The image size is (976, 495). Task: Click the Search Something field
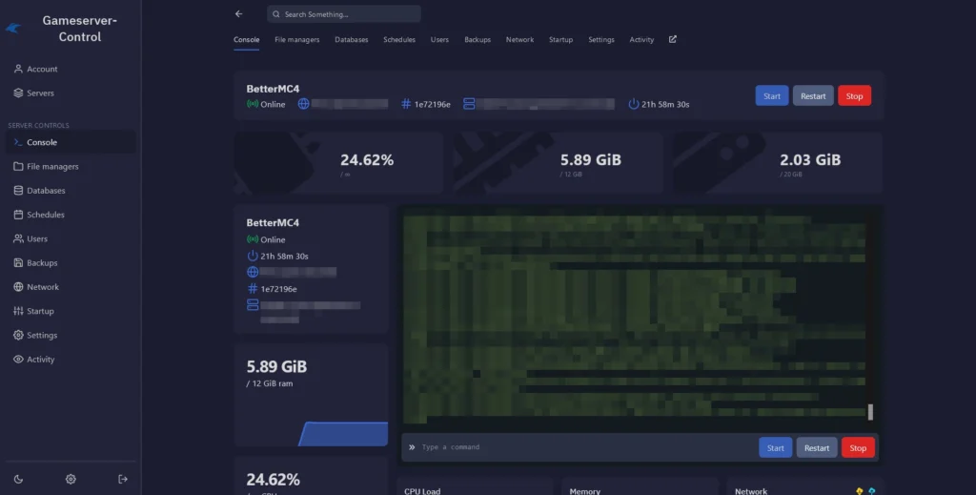344,14
